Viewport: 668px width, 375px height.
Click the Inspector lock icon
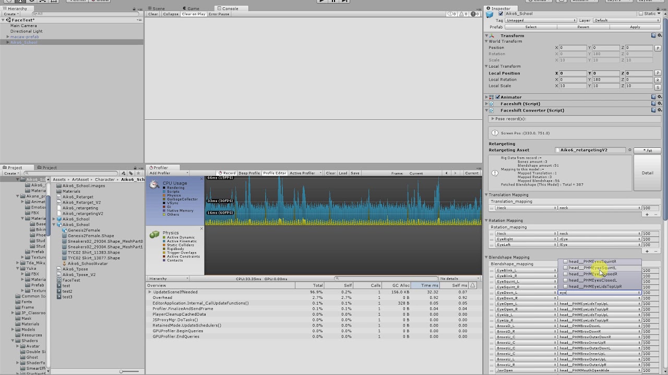[658, 8]
